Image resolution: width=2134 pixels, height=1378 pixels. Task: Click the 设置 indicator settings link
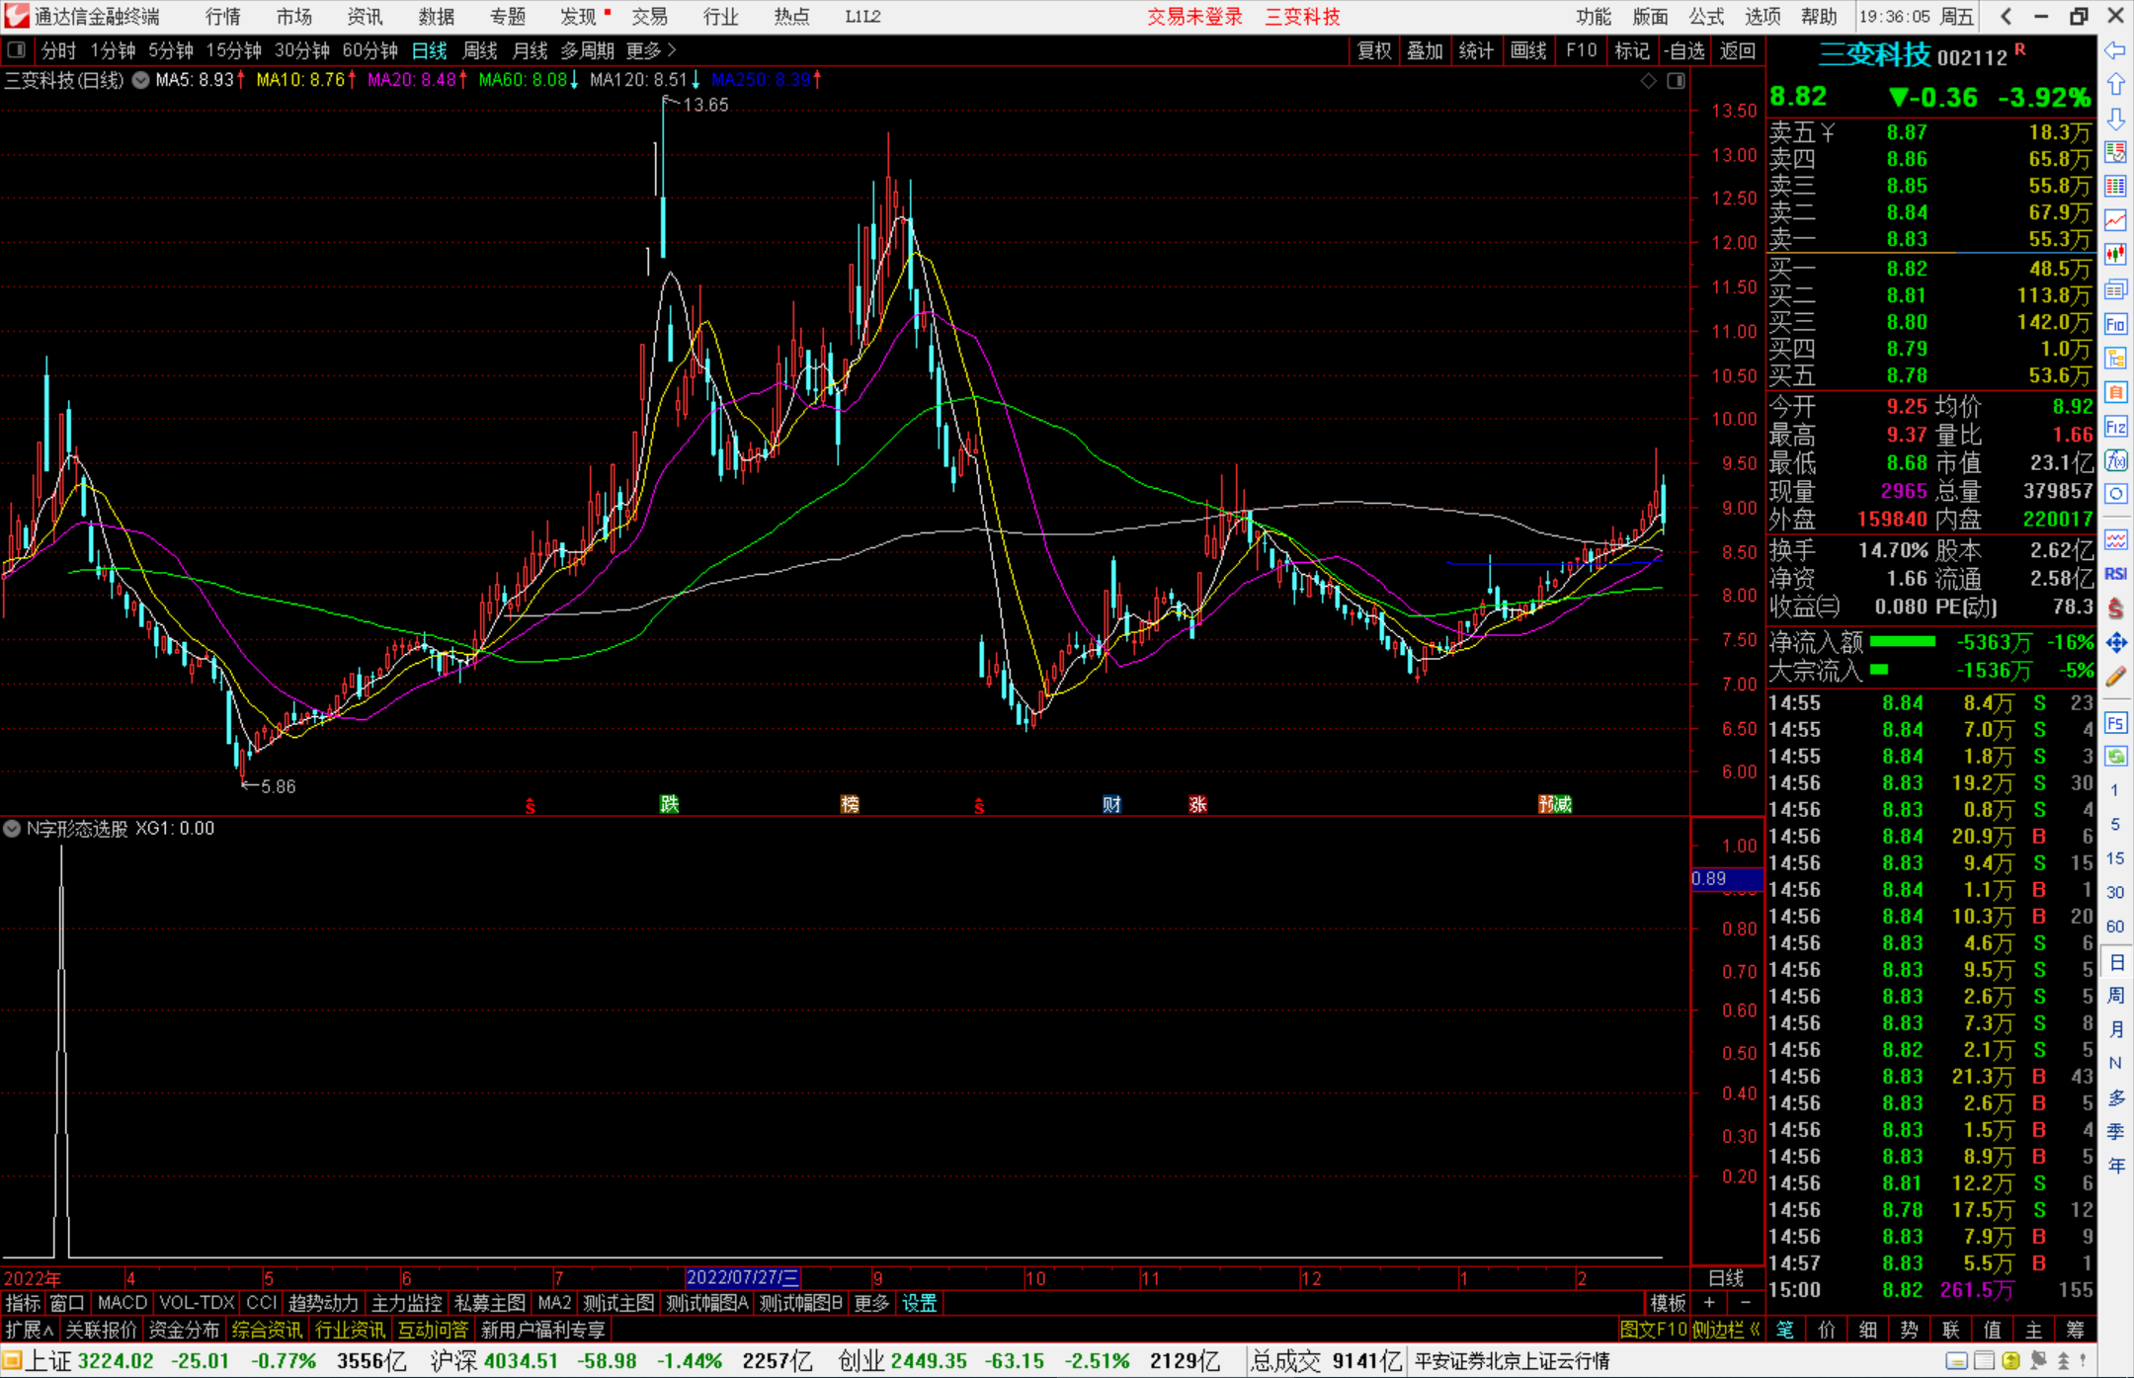919,1303
